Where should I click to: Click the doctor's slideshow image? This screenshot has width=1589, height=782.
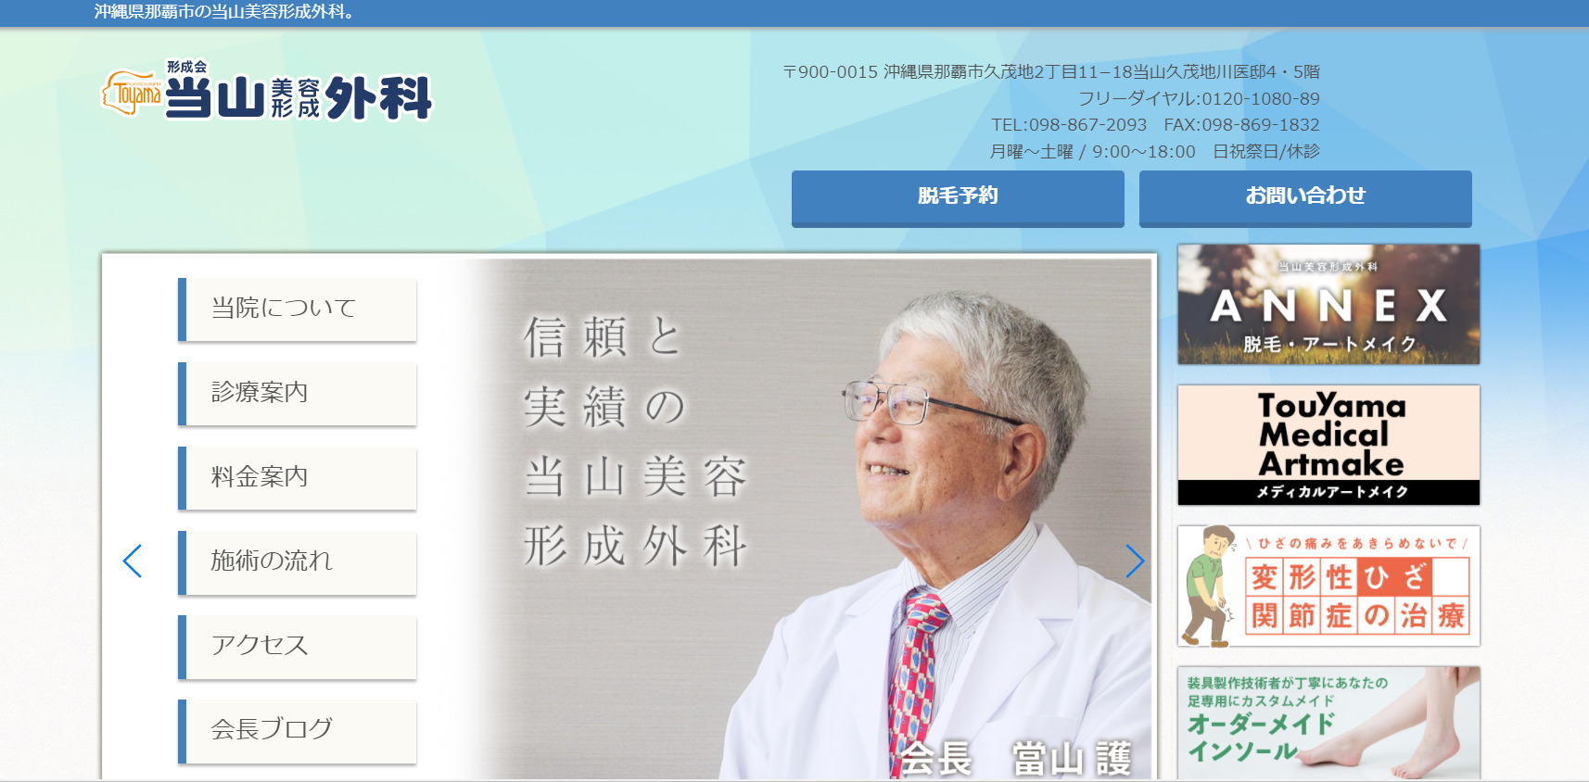816,519
